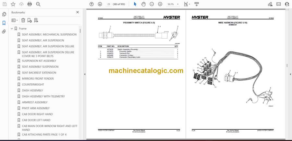Zoom in with the plus icon
The height and width of the screenshot is (141, 292).
click(160, 4)
